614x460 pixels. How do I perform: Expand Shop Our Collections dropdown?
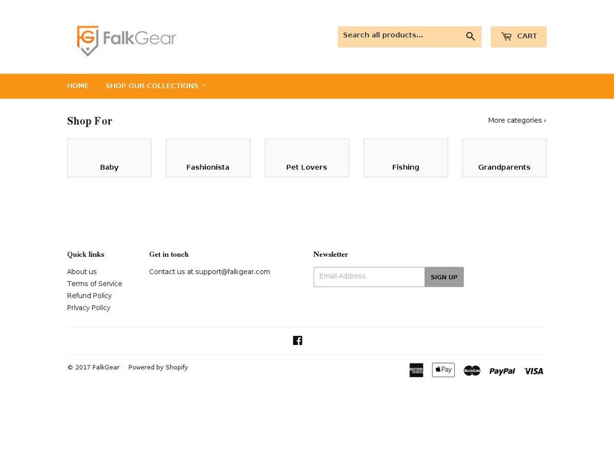click(155, 86)
